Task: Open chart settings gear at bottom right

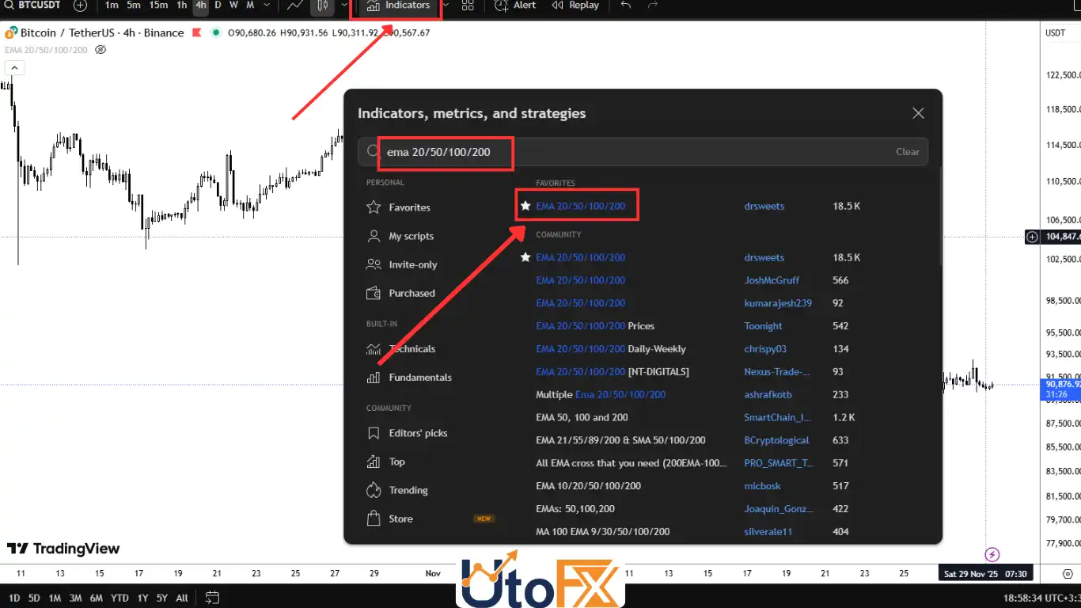Action: (1067, 573)
